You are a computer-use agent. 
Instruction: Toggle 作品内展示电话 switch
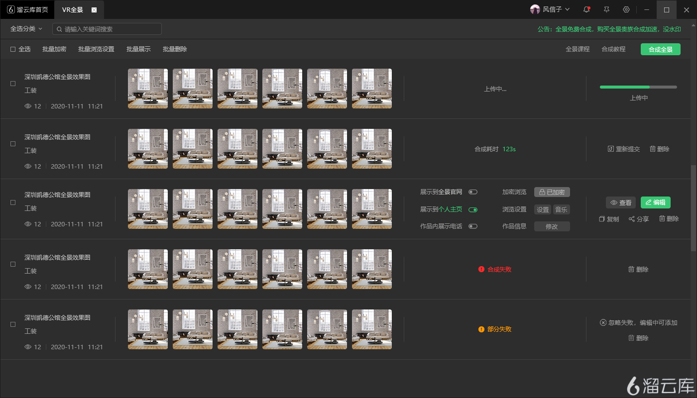pyautogui.click(x=473, y=226)
